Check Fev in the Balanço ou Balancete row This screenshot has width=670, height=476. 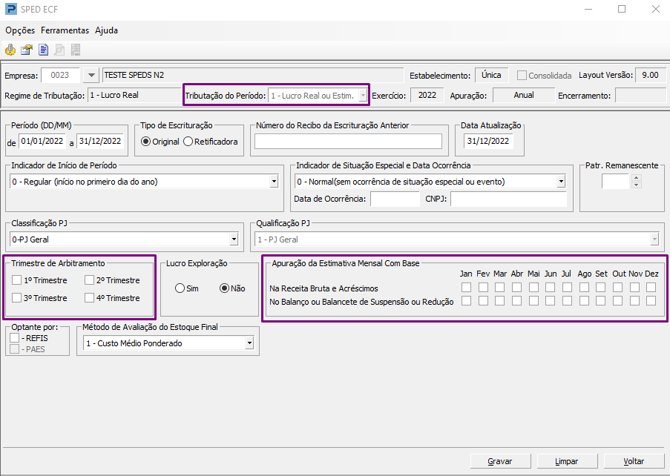(483, 301)
